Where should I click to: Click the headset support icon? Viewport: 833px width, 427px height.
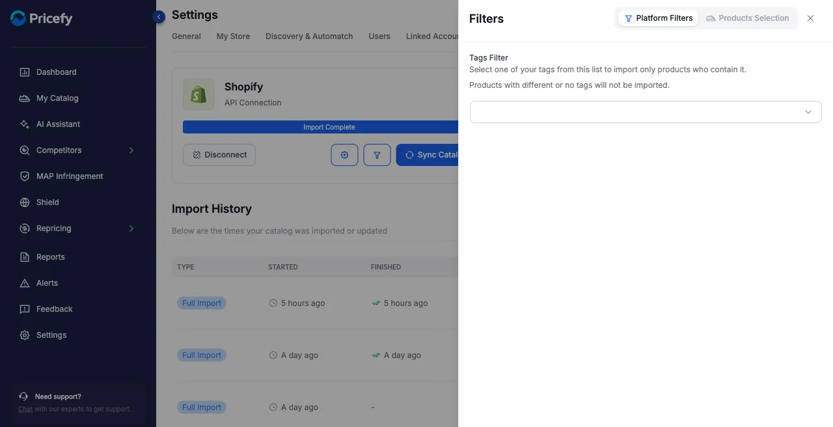pyautogui.click(x=23, y=396)
